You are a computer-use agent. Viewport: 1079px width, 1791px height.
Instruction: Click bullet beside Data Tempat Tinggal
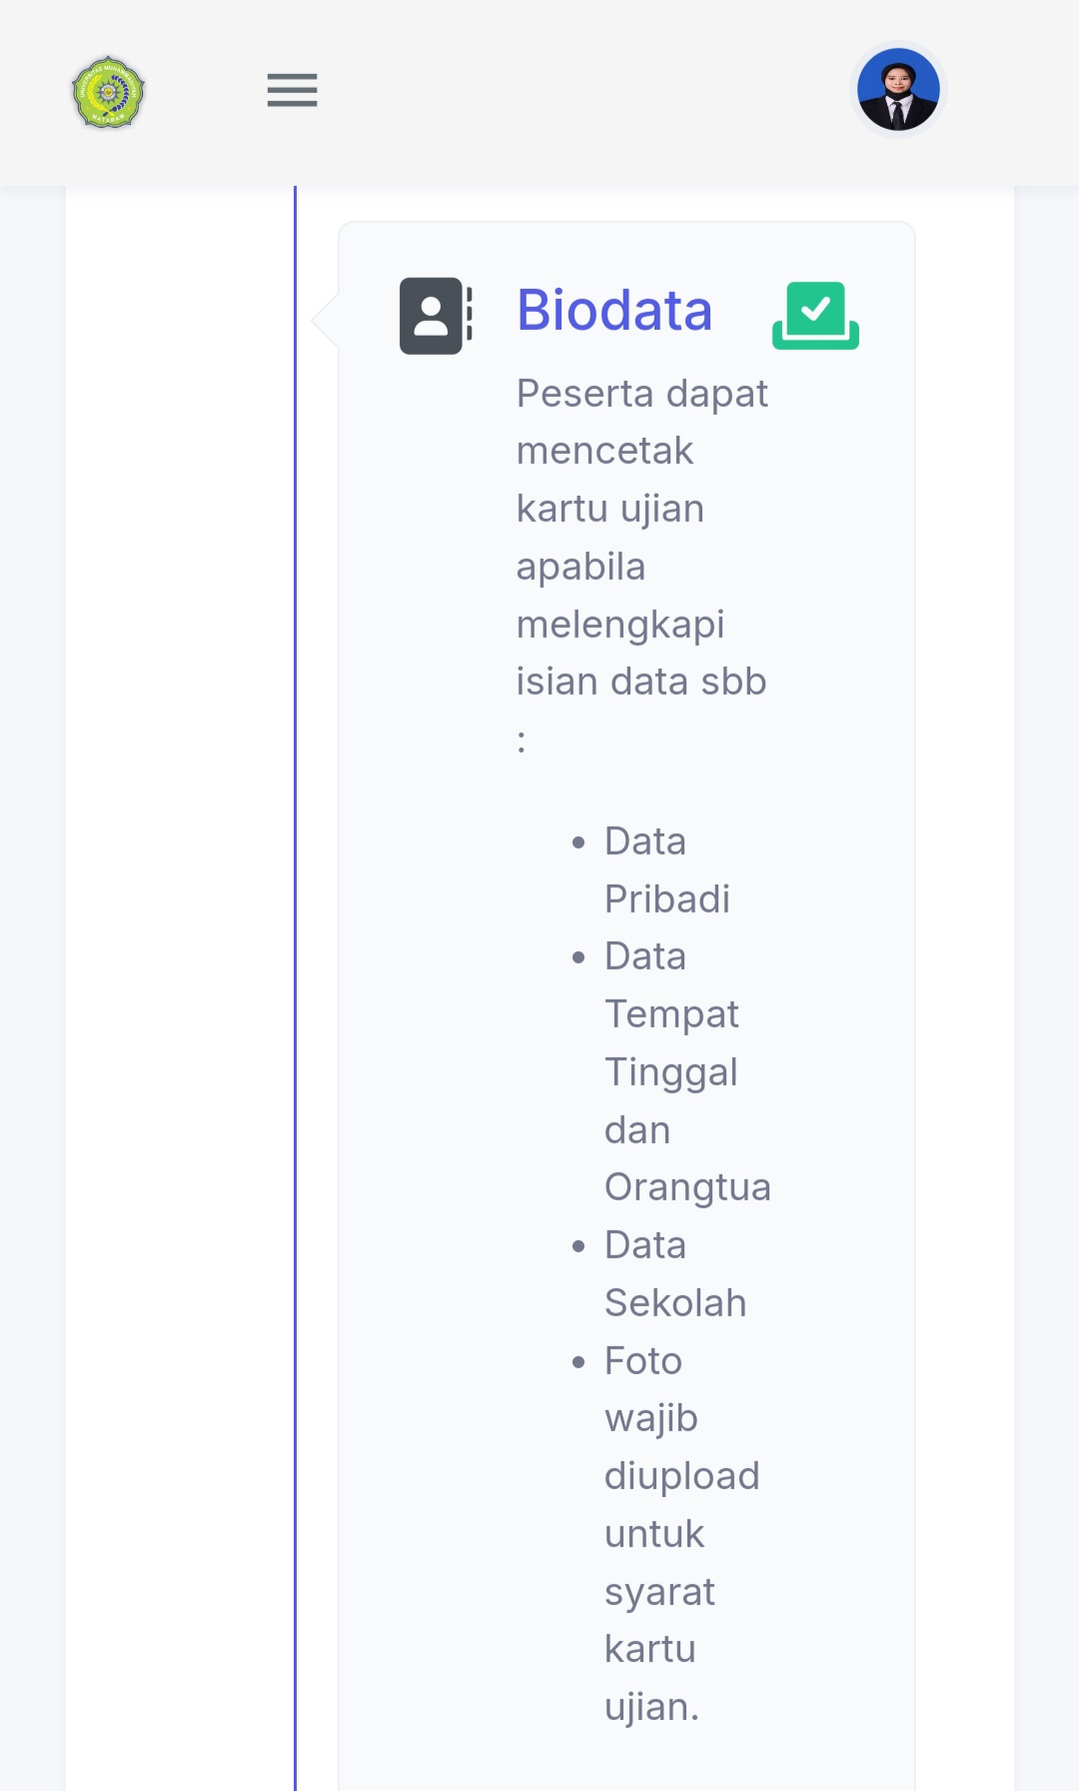[x=578, y=957]
